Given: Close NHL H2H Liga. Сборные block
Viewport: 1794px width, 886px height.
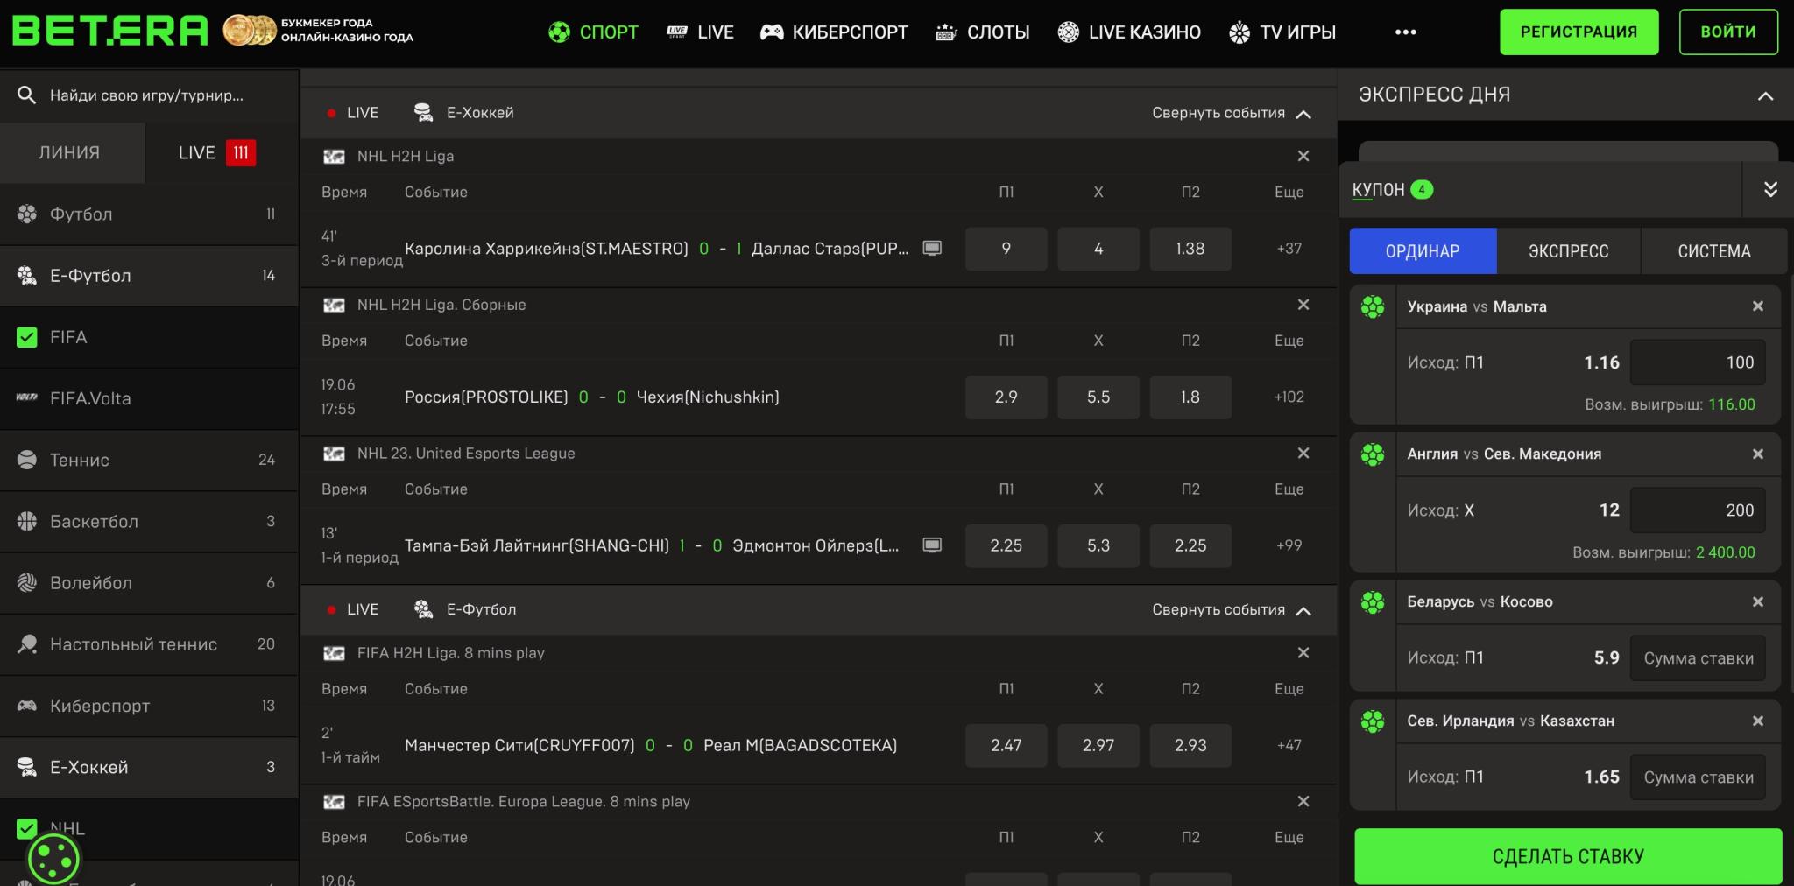Looking at the screenshot, I should tap(1303, 305).
